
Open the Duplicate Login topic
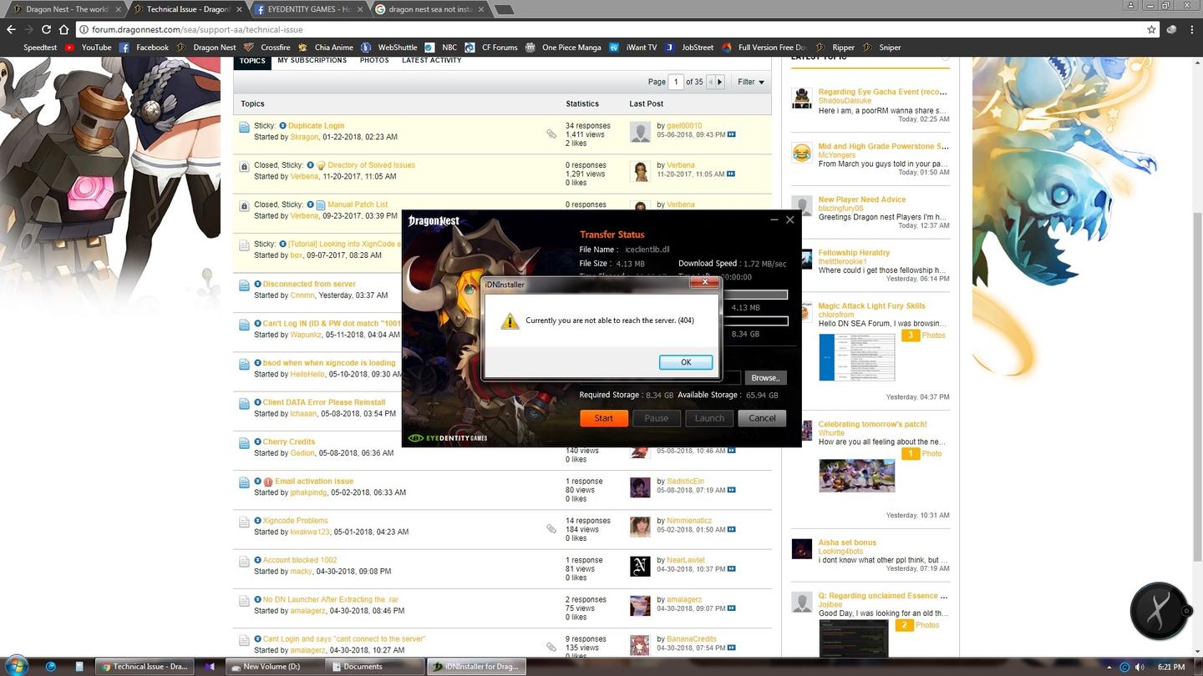click(x=316, y=125)
